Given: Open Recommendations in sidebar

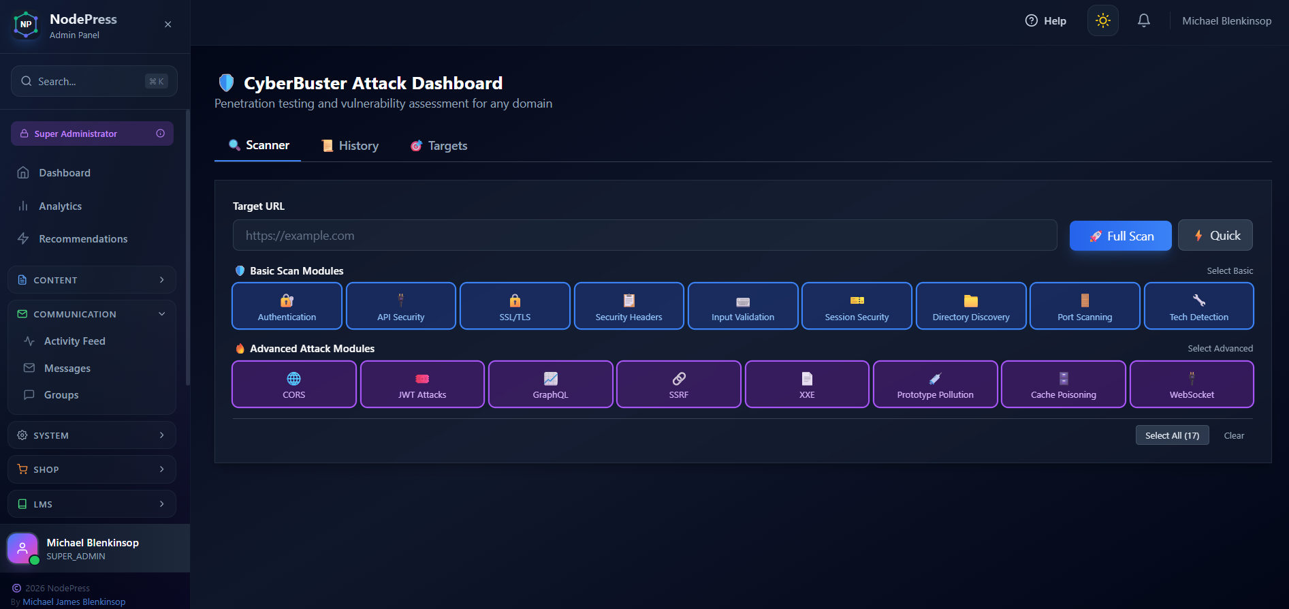Looking at the screenshot, I should click(83, 239).
